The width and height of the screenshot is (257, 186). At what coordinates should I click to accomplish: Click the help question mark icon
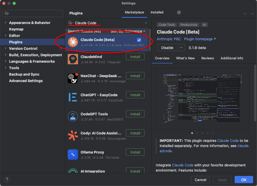[x=7, y=179]
